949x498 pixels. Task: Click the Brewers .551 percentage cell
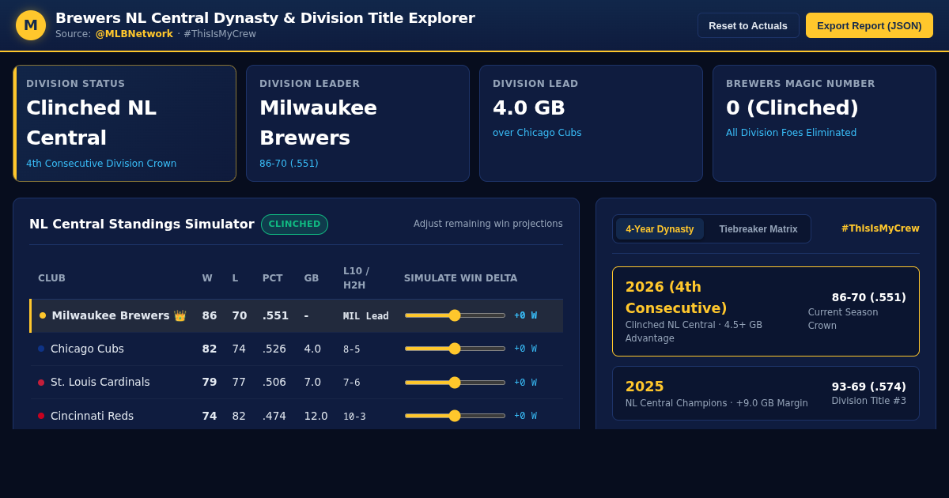(x=275, y=315)
